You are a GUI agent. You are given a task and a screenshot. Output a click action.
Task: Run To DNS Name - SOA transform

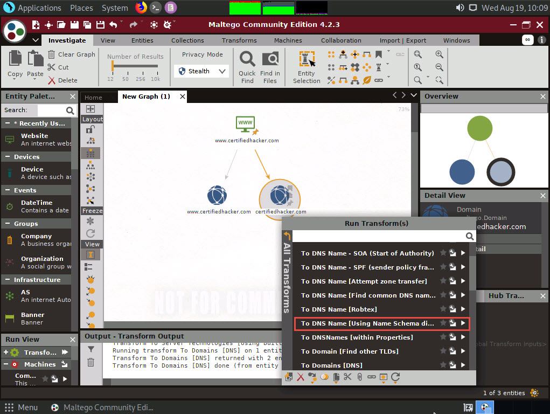tap(367, 253)
